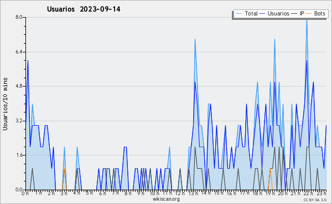
Task: Click the '8 h' x-axis label
Action: click(128, 193)
